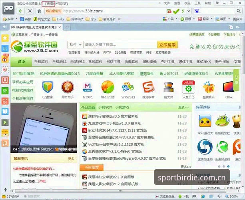Click the 100% zoom control in status bar
Screen dimensions: 245x200
231,196
